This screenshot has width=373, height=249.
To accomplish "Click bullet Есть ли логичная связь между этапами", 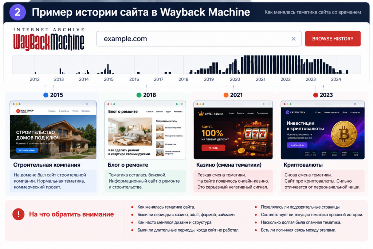I will click(299, 230).
